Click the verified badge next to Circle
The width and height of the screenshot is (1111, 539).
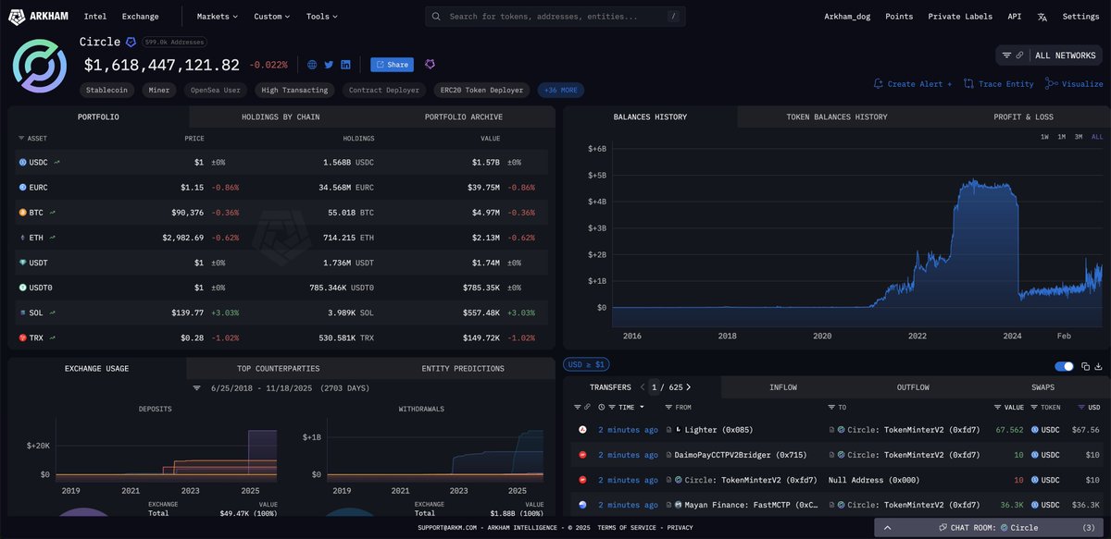point(131,42)
